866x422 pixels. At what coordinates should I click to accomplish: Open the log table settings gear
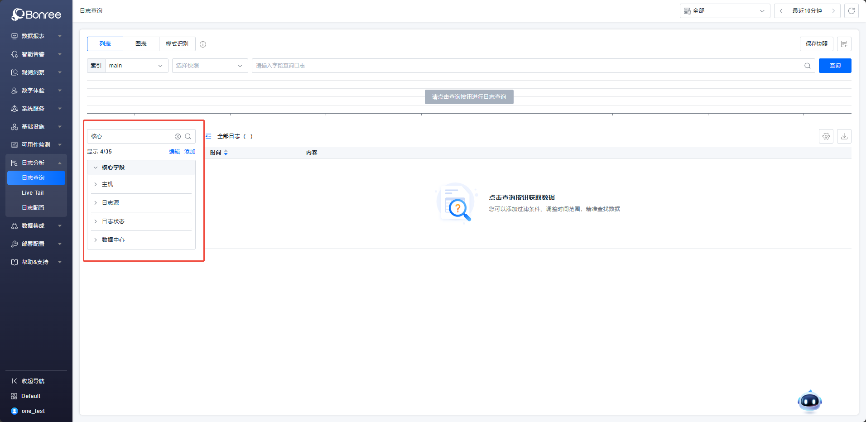(x=826, y=136)
